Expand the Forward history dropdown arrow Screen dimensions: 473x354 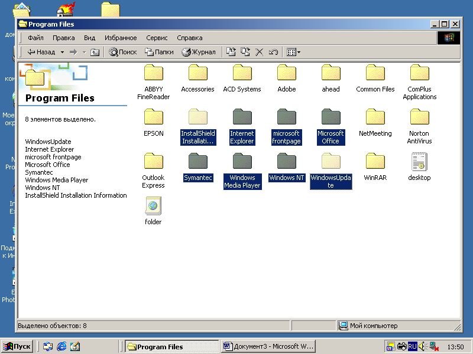(x=85, y=52)
